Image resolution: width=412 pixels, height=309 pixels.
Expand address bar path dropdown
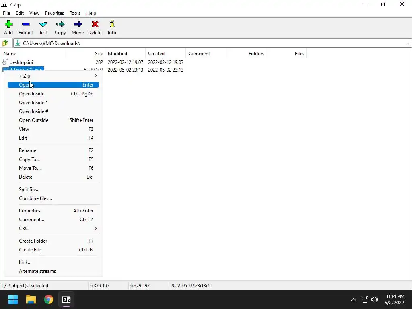click(x=408, y=43)
